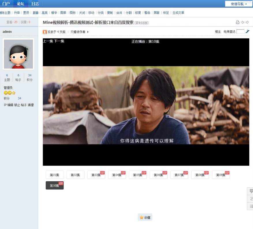Click 下一集 next episode

[59, 41]
